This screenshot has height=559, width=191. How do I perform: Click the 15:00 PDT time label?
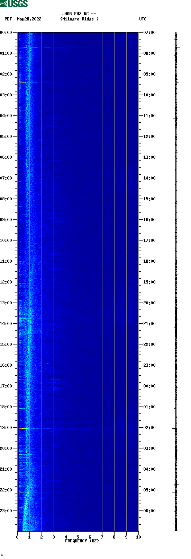(6, 344)
